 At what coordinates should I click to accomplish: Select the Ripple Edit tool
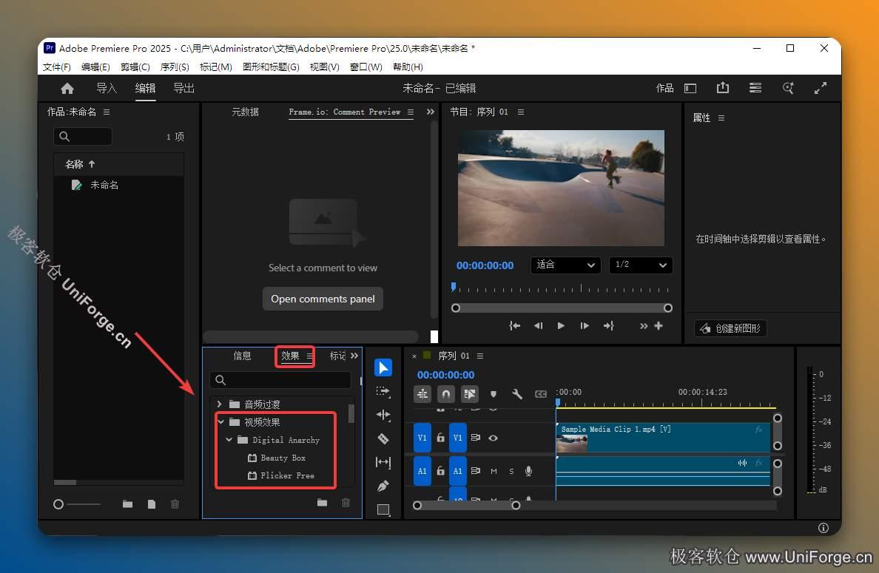tap(383, 415)
